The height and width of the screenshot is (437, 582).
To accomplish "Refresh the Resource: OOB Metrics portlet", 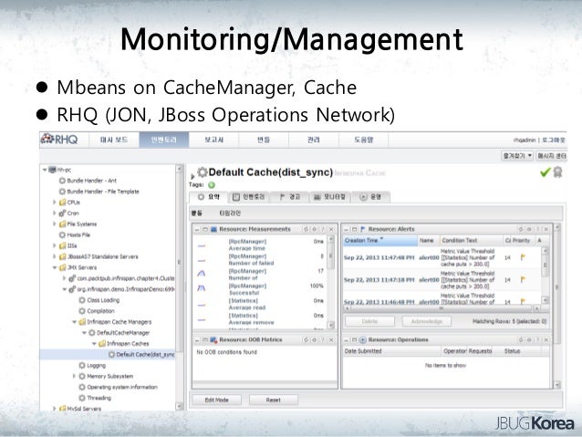I will point(307,339).
